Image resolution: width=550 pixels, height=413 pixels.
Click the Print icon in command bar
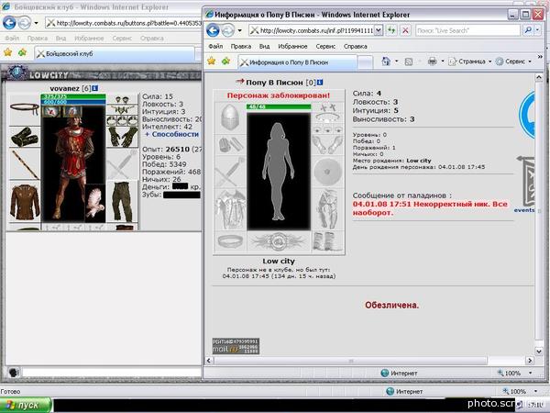point(432,61)
